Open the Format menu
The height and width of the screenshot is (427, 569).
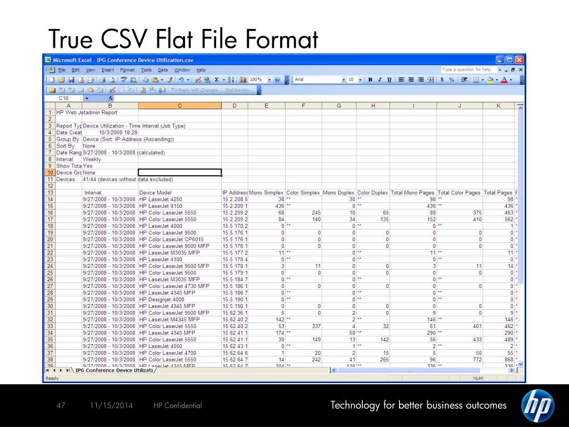[x=127, y=69]
